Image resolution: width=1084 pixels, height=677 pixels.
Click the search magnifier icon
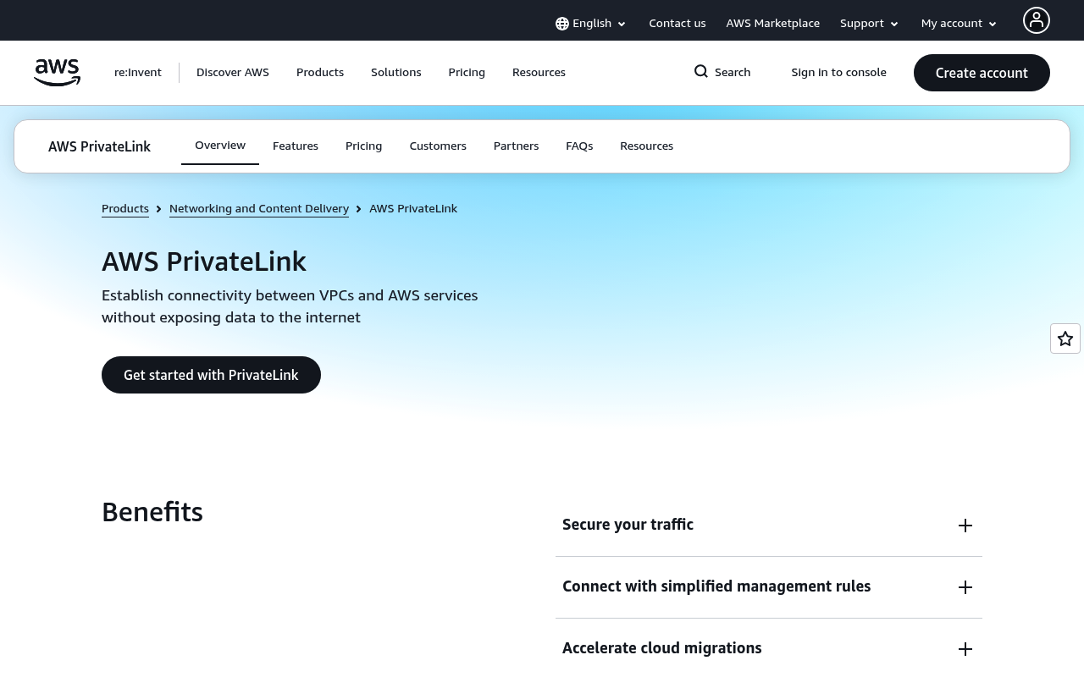tap(701, 72)
